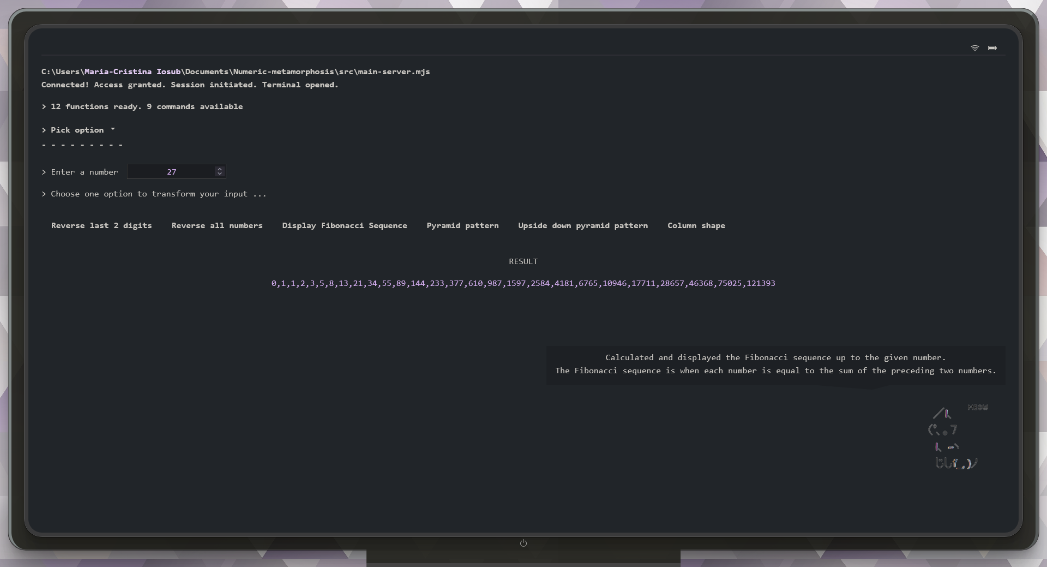Decrement the number with the down stepper arrow
Viewport: 1047px width, 567px height.
[219, 175]
